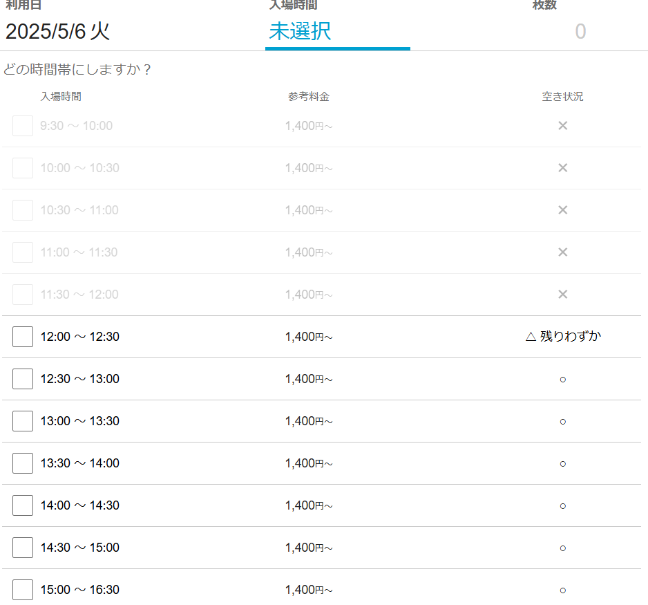Check the 12:00 ~ 12:30 time slot
This screenshot has height=605, width=648.
(23, 337)
